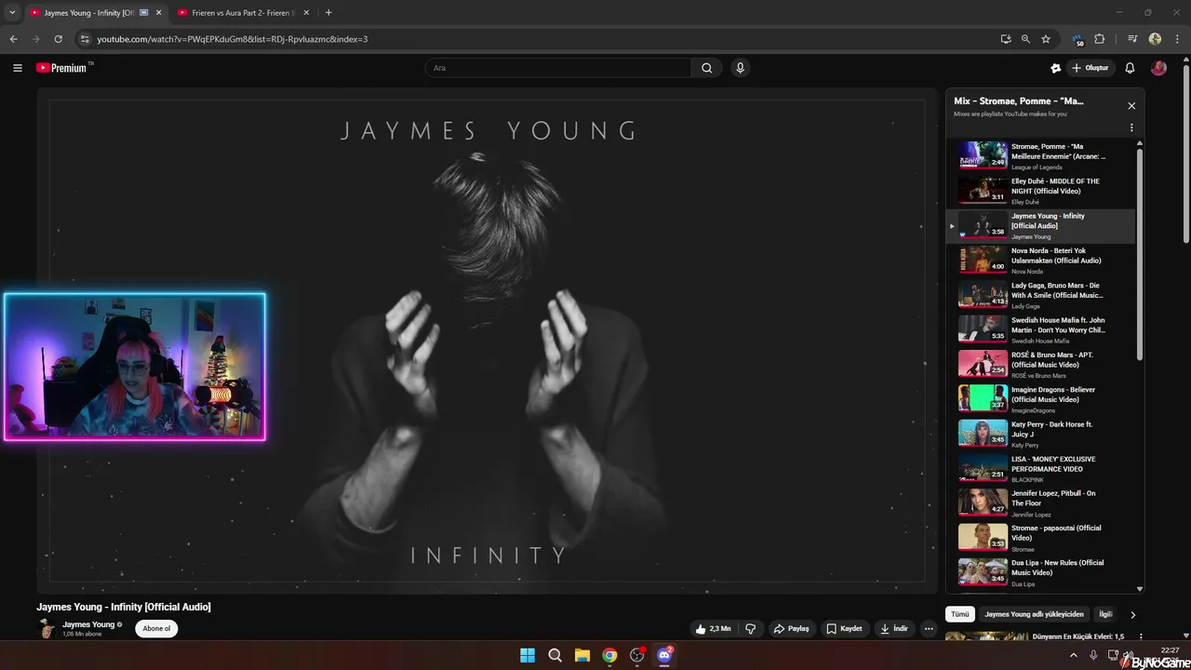The height and width of the screenshot is (670, 1191).
Task: Open Windows taskbar search
Action: click(555, 655)
